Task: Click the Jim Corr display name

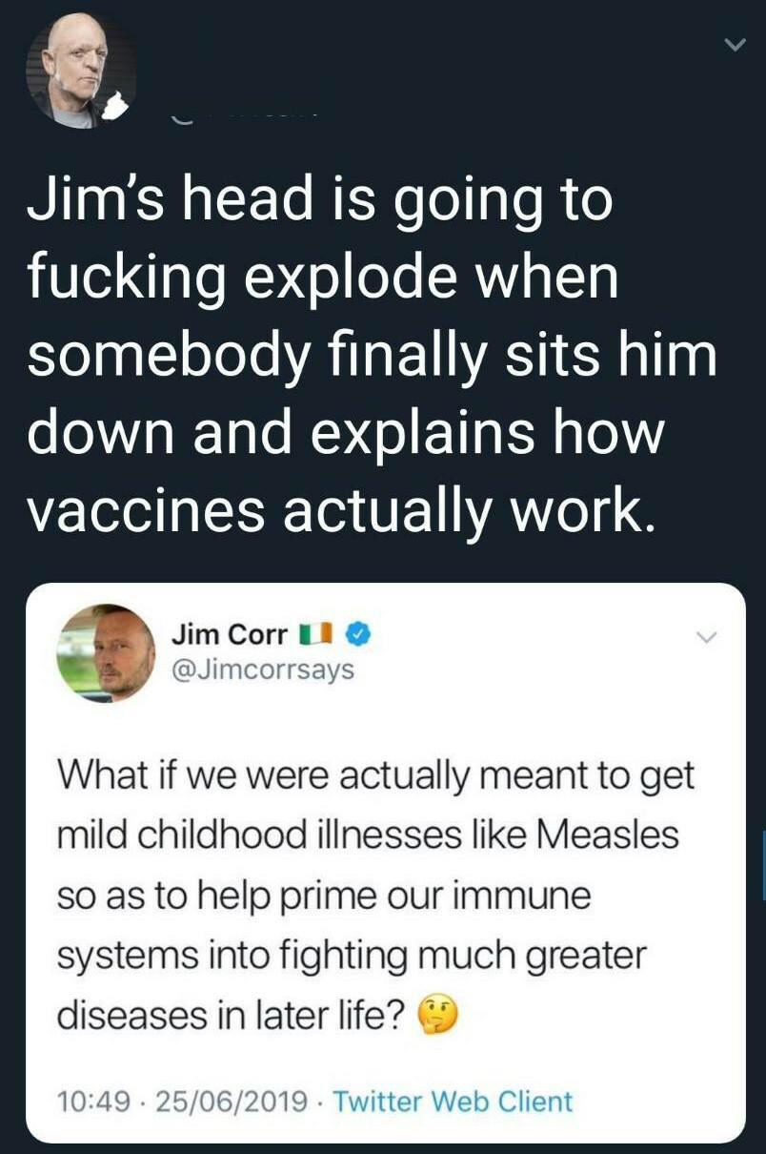Action: pos(230,633)
